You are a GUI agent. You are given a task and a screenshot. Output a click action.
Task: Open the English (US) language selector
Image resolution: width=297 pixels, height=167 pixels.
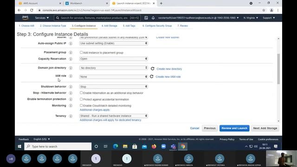click(x=42, y=139)
